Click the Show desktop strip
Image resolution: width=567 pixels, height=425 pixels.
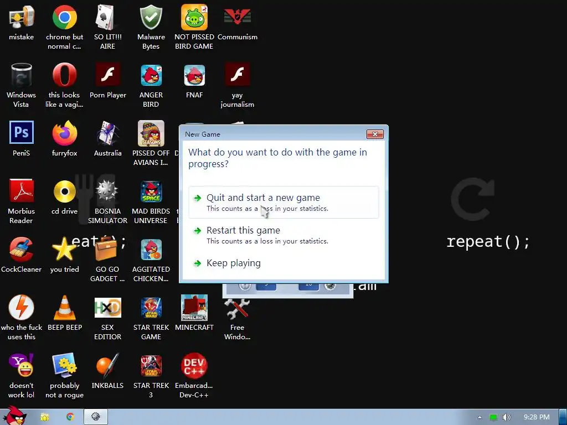pos(563,417)
